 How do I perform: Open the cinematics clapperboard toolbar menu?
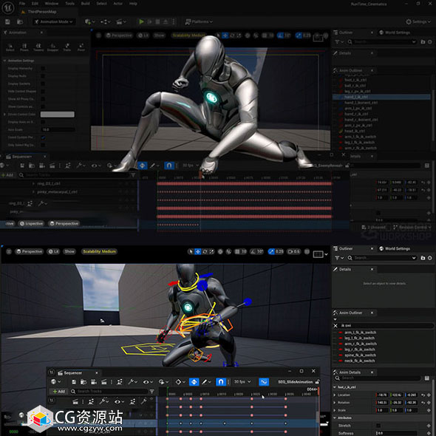121,21
